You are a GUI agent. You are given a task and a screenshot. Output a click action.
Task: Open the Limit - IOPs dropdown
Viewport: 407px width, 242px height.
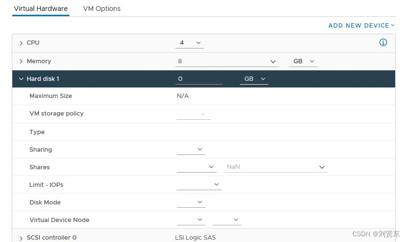pyautogui.click(x=199, y=184)
